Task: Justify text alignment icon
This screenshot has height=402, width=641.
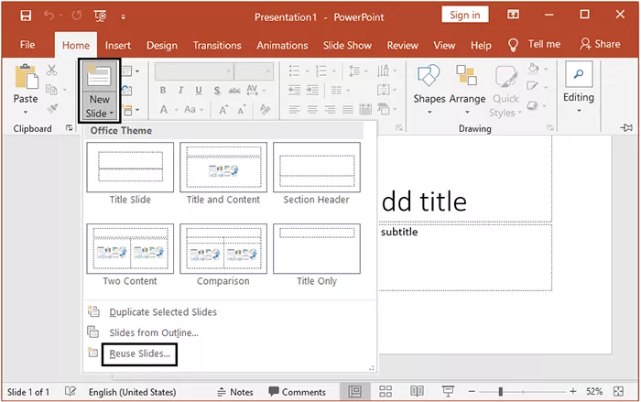Action: pos(348,109)
